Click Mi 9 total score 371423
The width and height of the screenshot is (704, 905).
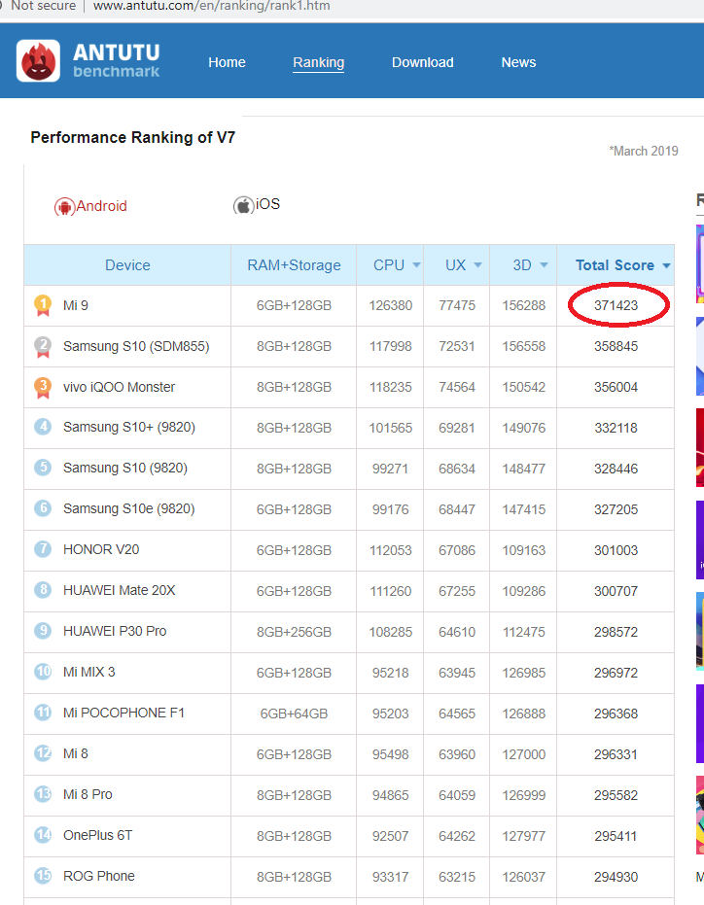616,305
